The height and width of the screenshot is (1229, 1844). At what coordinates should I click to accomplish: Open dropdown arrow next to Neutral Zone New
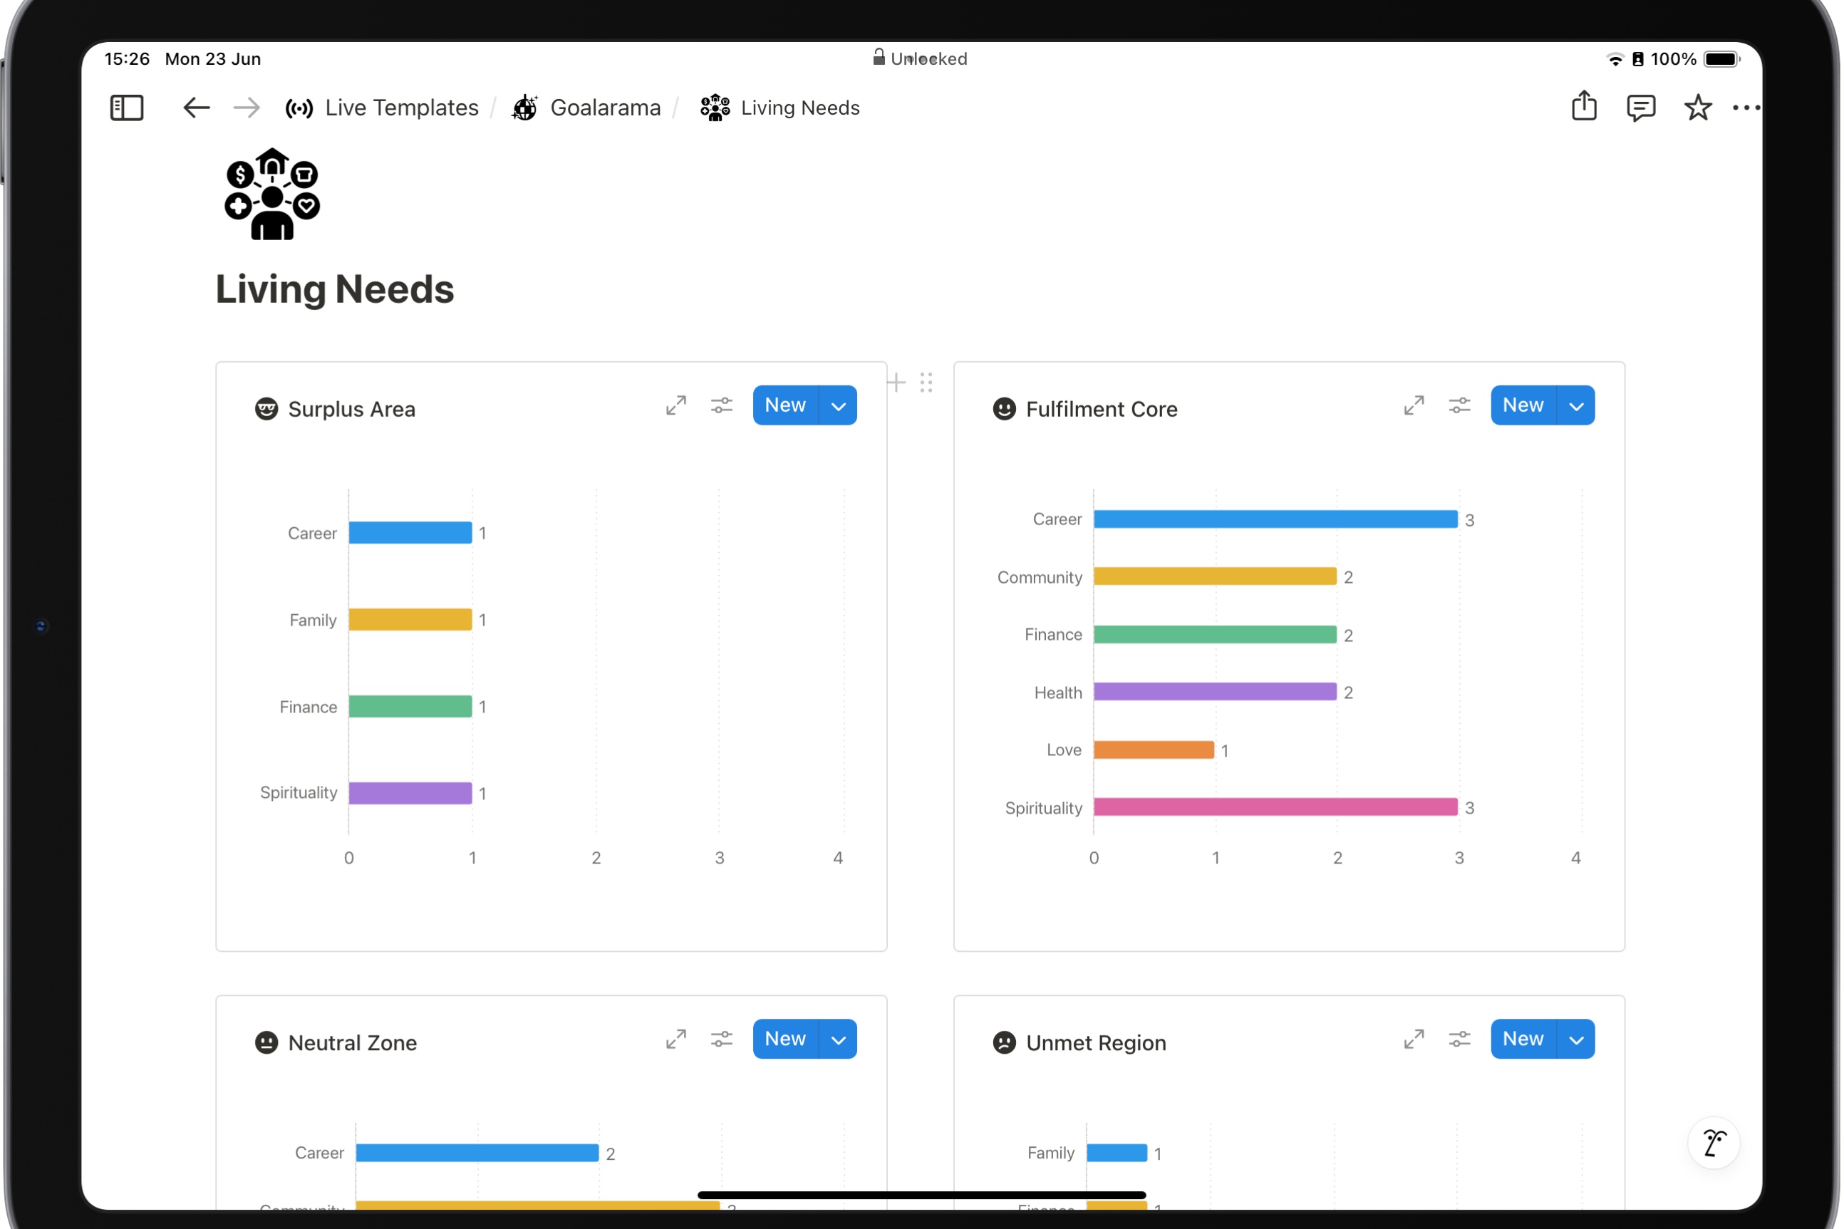[838, 1039]
